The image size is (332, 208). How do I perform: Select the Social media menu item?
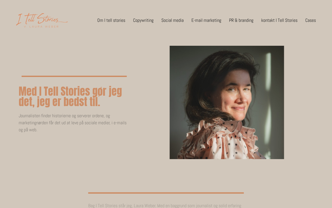click(172, 20)
